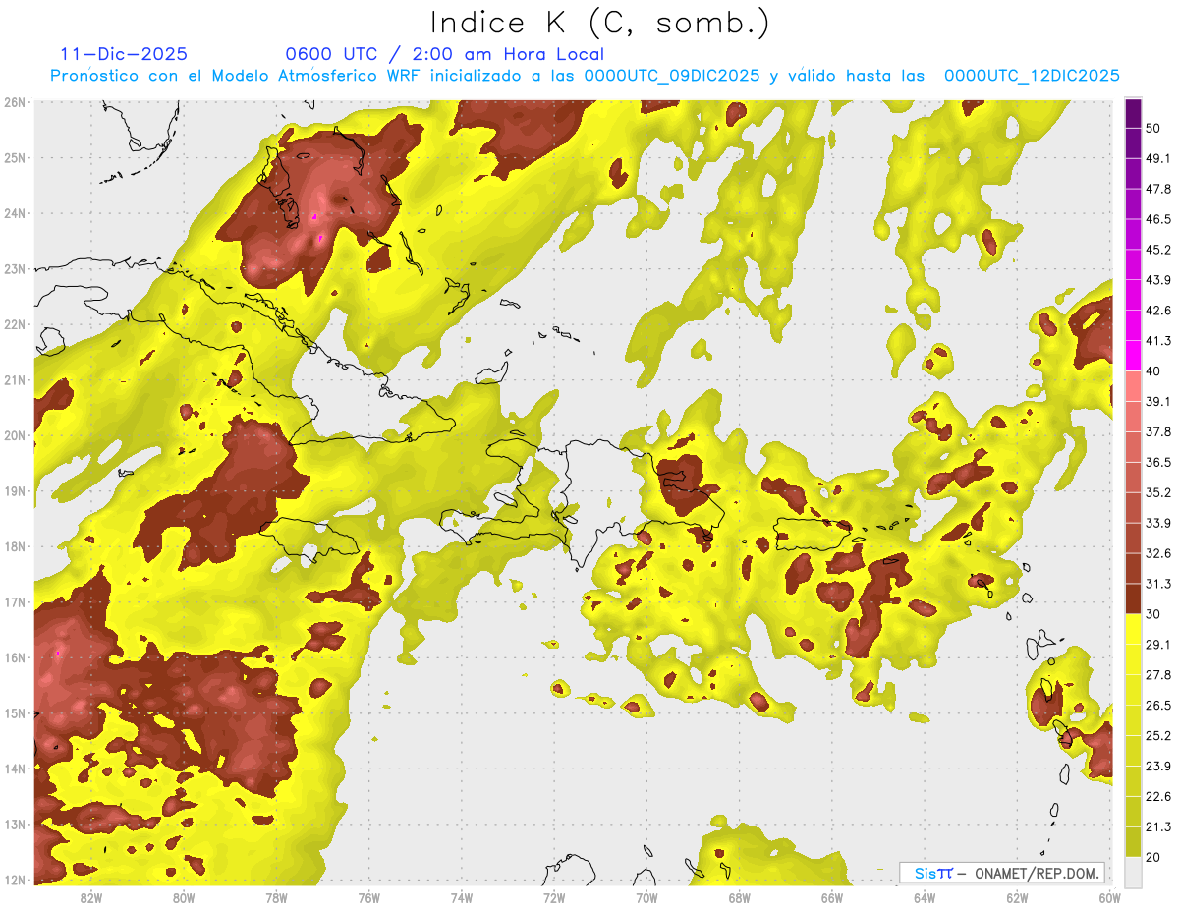Click the '0600 UTC / 2:00 am Hora Local' time text

(444, 54)
